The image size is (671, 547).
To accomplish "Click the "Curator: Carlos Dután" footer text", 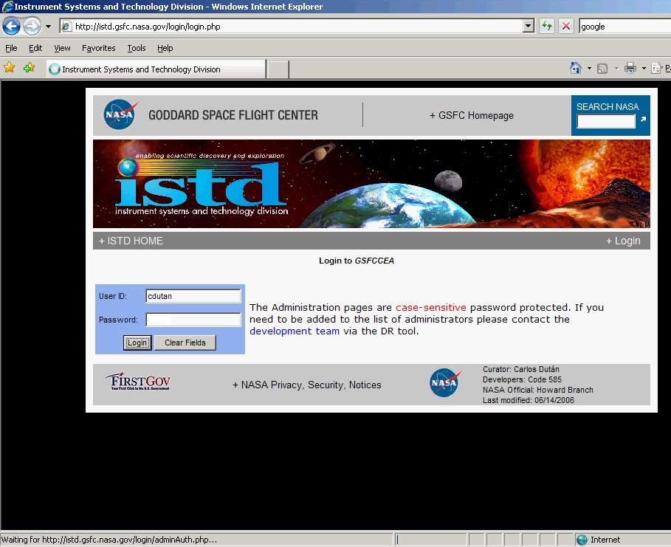I will pyautogui.click(x=521, y=369).
